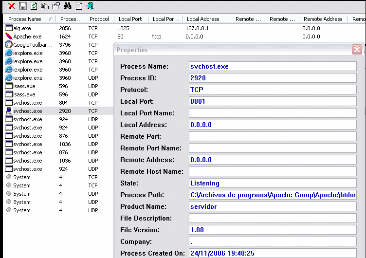The image size is (366, 258).
Task: Select the alg.exe row name
Action: click(22, 28)
